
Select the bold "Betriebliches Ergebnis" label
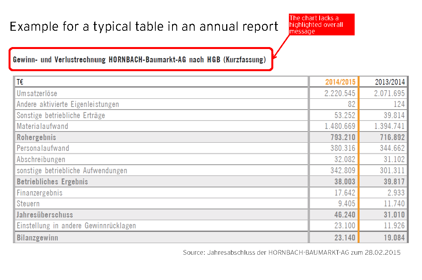pos(52,182)
